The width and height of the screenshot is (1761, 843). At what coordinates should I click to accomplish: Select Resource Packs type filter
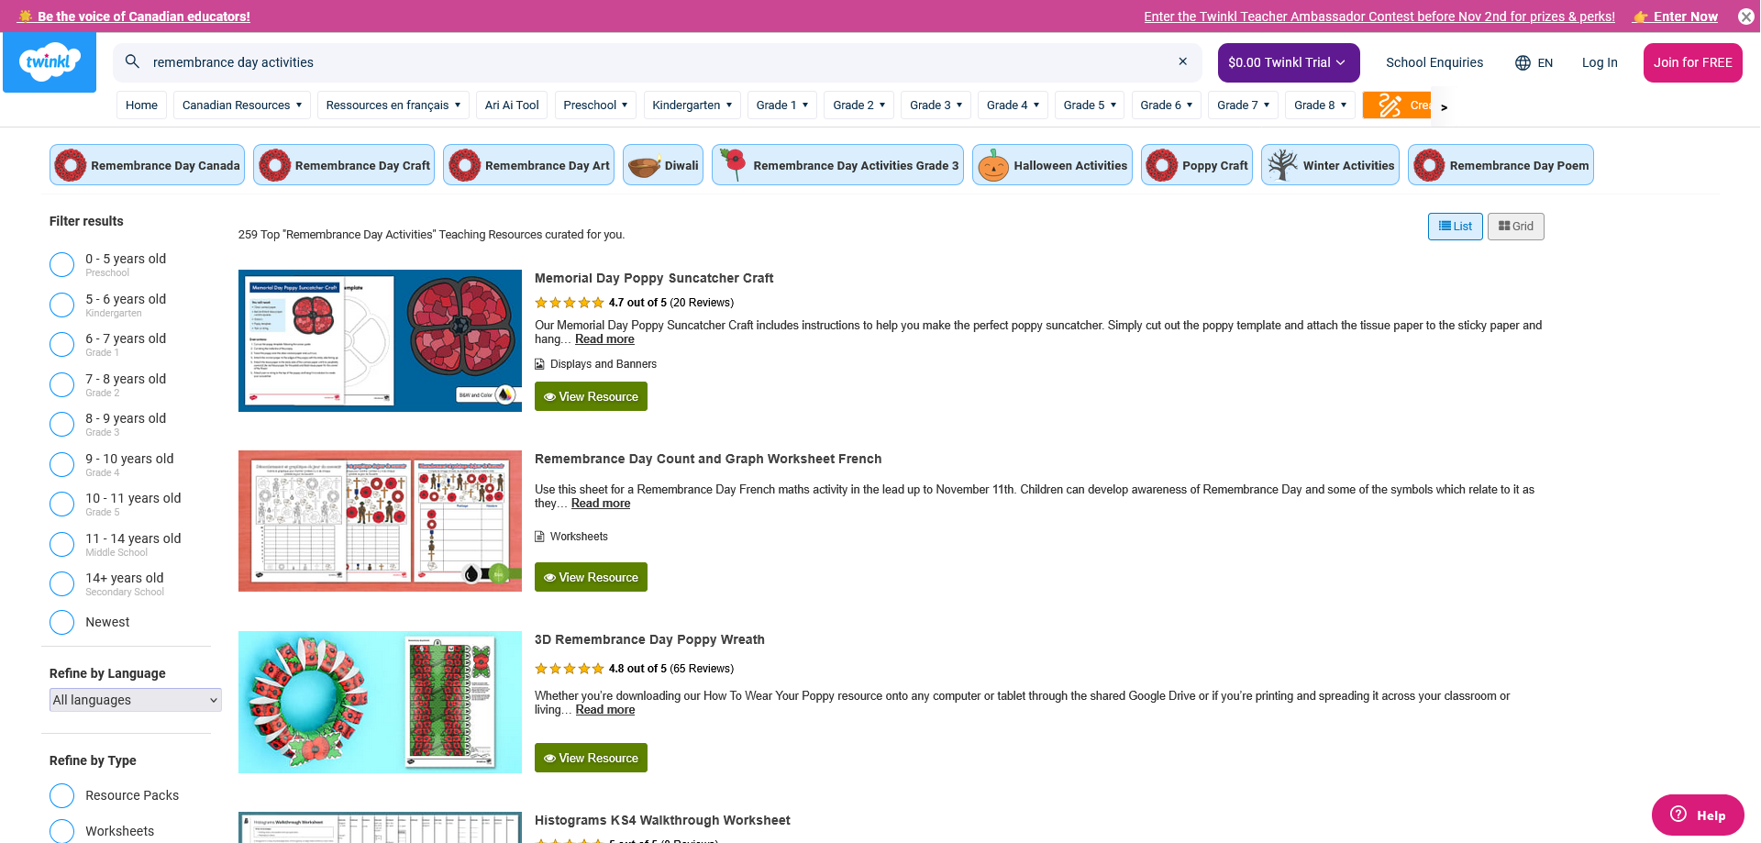click(61, 796)
